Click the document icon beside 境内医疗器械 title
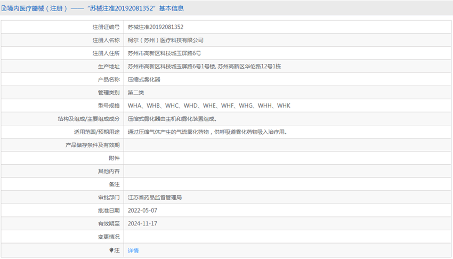453x259 pixels. click(x=4, y=9)
